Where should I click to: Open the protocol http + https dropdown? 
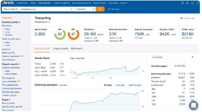coord(10,9)
